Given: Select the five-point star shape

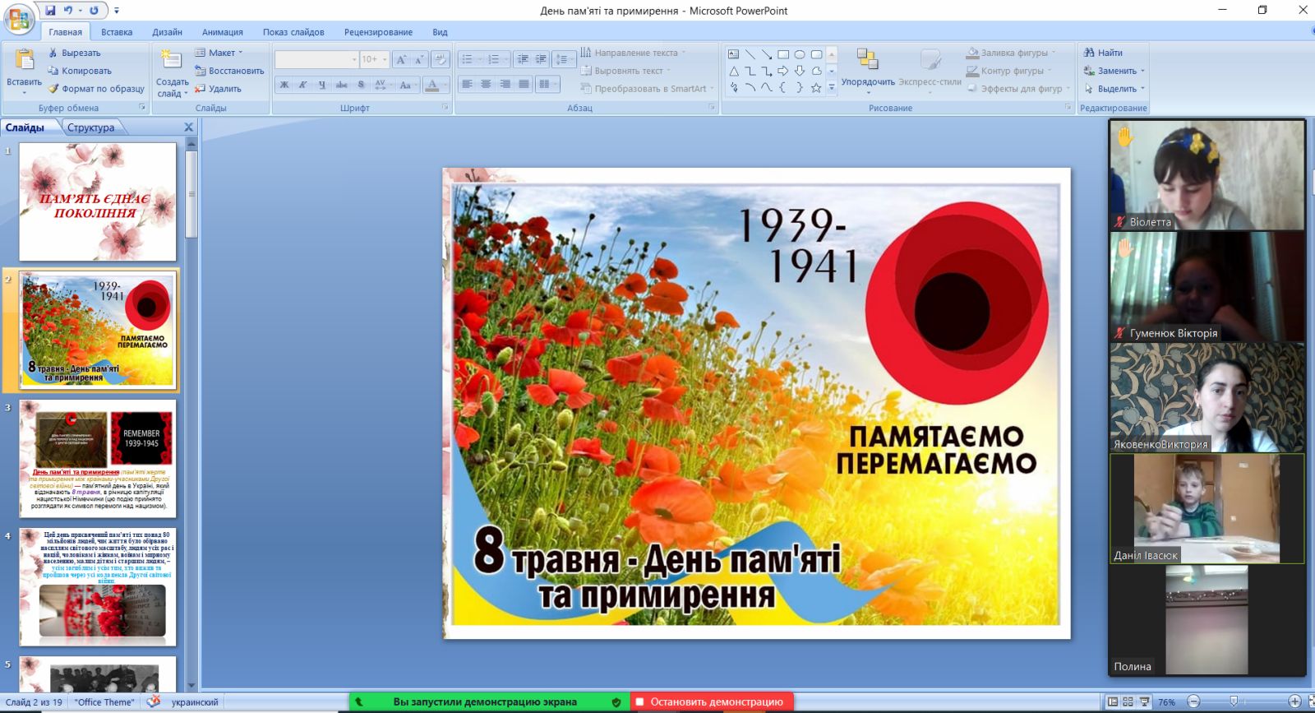Looking at the screenshot, I should tap(816, 87).
